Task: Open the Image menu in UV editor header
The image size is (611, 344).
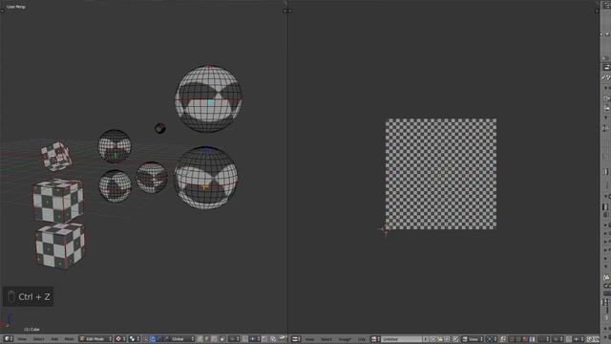Action: [345, 339]
